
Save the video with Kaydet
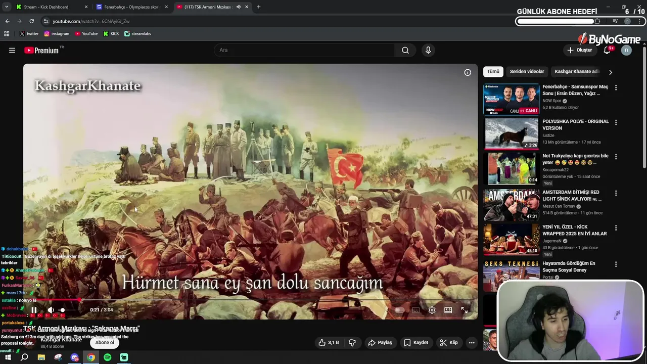[x=416, y=343]
